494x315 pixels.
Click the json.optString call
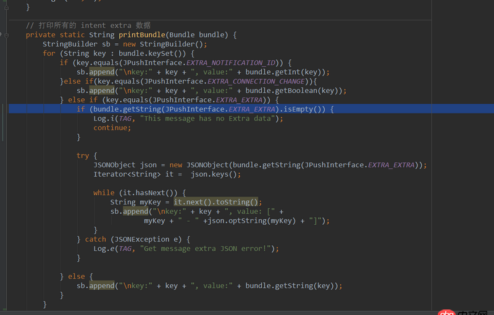238,220
